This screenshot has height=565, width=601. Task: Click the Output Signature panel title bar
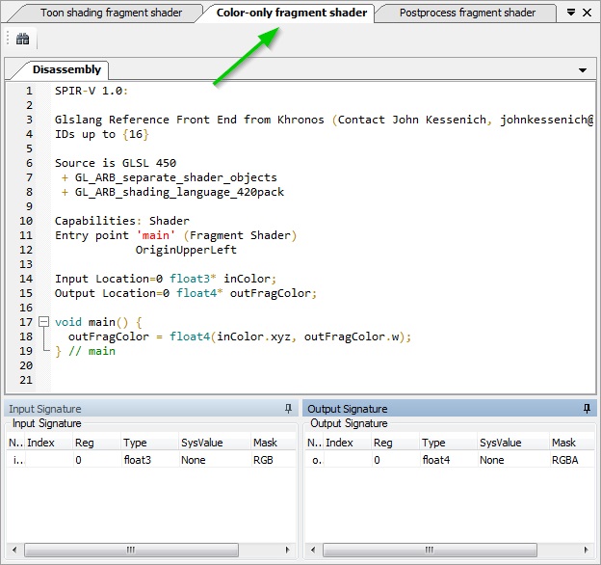[450, 409]
